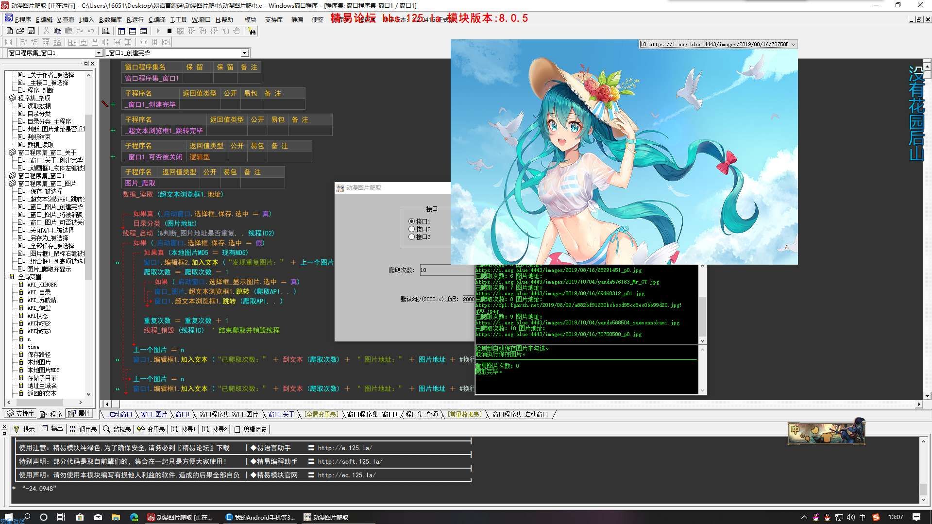Toggle the first panel layout icon
Viewport: 932px width, 524px height.
point(121,31)
